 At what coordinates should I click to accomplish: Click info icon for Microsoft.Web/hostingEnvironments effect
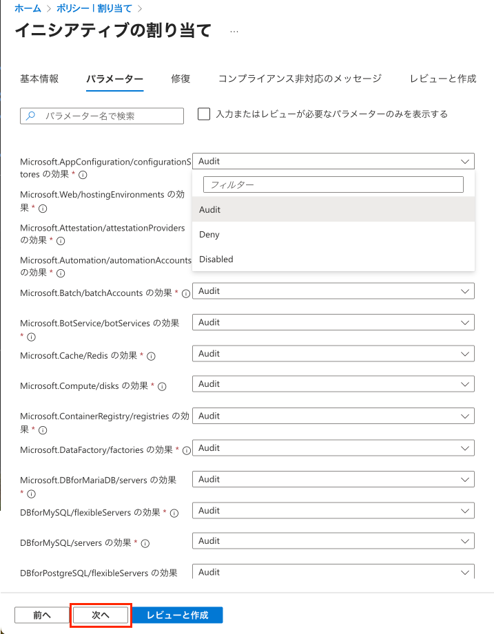(43, 209)
